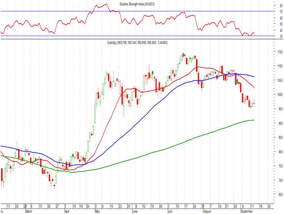Select the April month label
The image size is (284, 214).
pos(67,211)
